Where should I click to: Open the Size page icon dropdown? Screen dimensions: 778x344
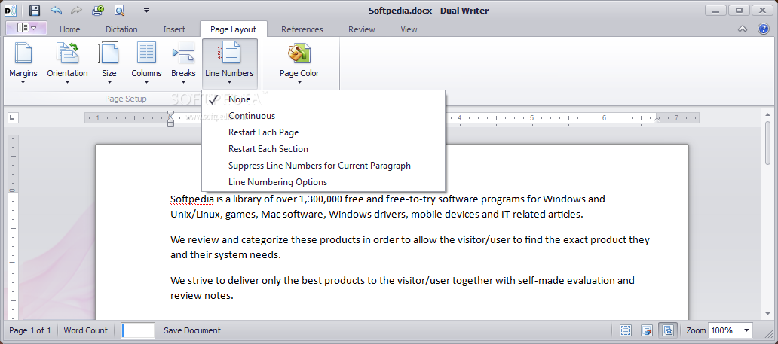pyautogui.click(x=109, y=63)
